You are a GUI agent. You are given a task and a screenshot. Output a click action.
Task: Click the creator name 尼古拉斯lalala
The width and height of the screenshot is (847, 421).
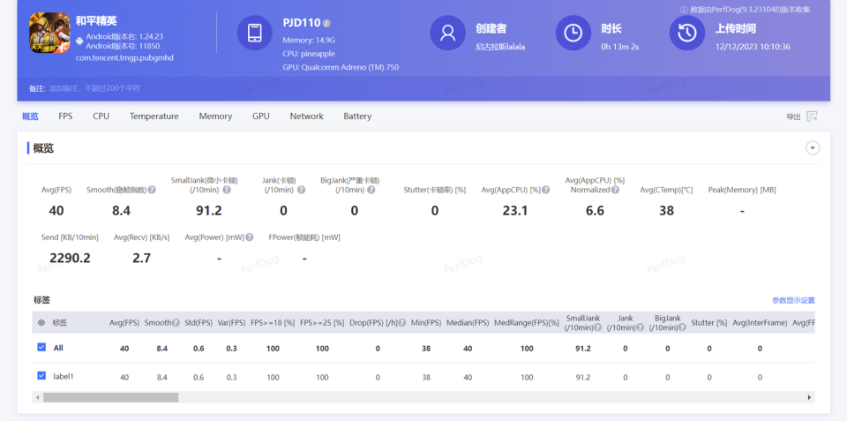pyautogui.click(x=500, y=47)
